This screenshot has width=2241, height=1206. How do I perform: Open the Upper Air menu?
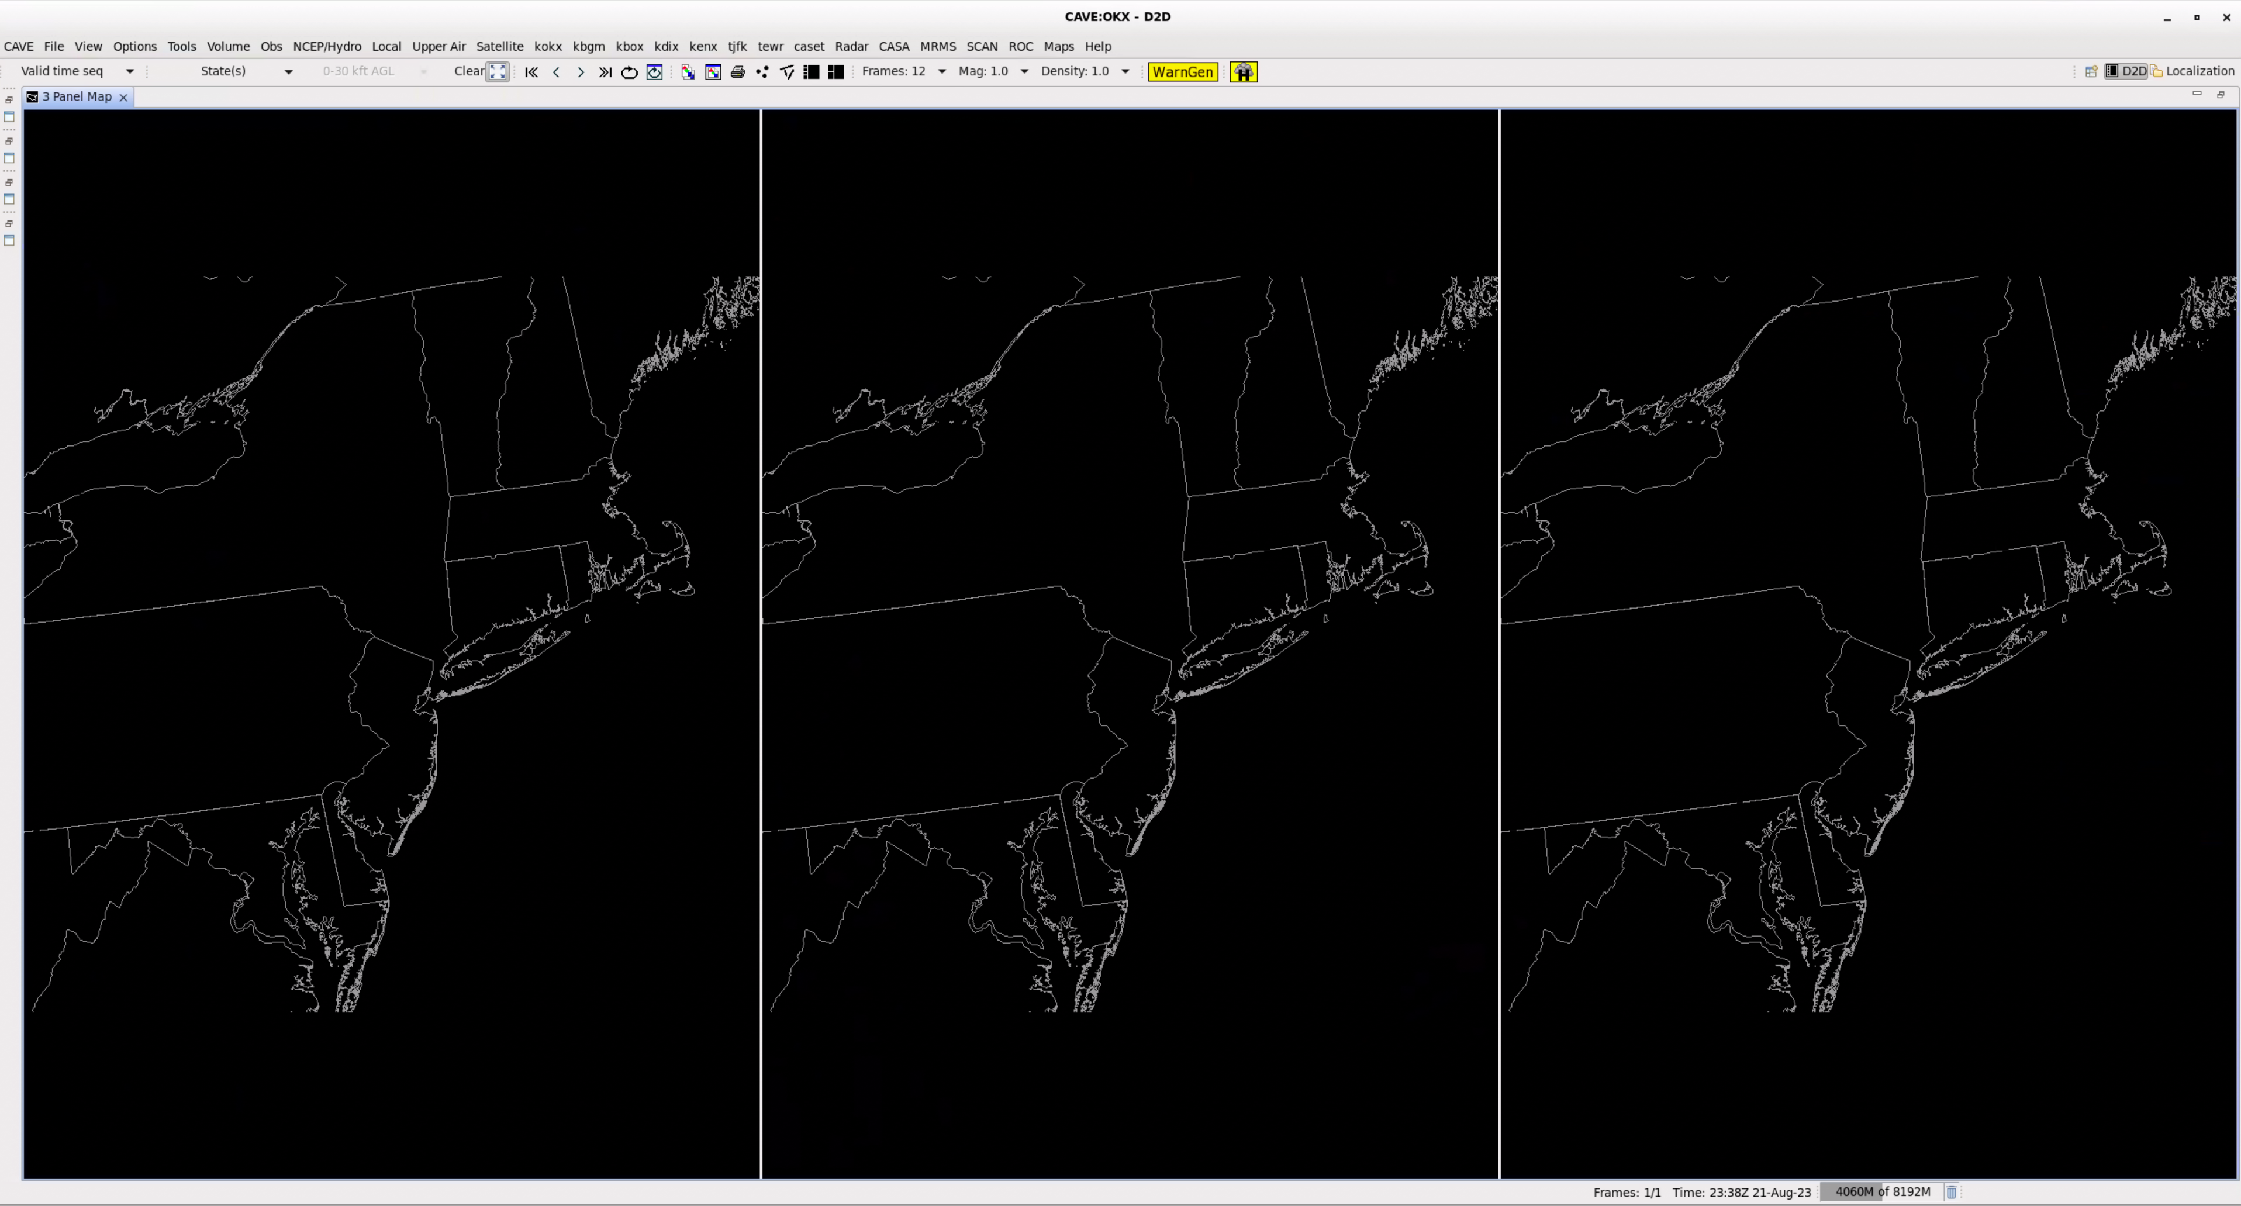[x=438, y=47]
